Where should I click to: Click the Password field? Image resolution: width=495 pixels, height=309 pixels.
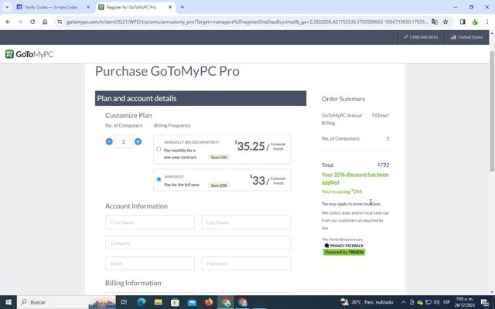246,263
